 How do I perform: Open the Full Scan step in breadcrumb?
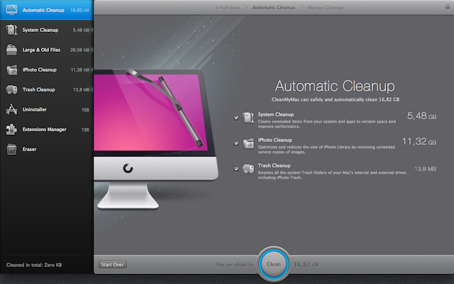point(228,8)
